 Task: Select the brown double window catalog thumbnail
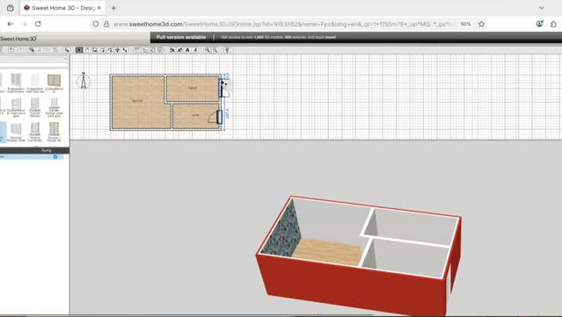coord(55,80)
